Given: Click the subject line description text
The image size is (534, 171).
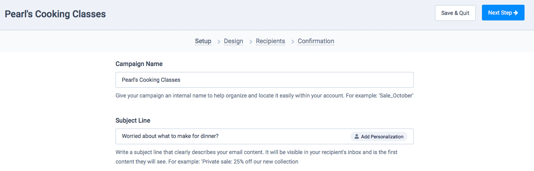Looking at the screenshot, I should (x=259, y=156).
